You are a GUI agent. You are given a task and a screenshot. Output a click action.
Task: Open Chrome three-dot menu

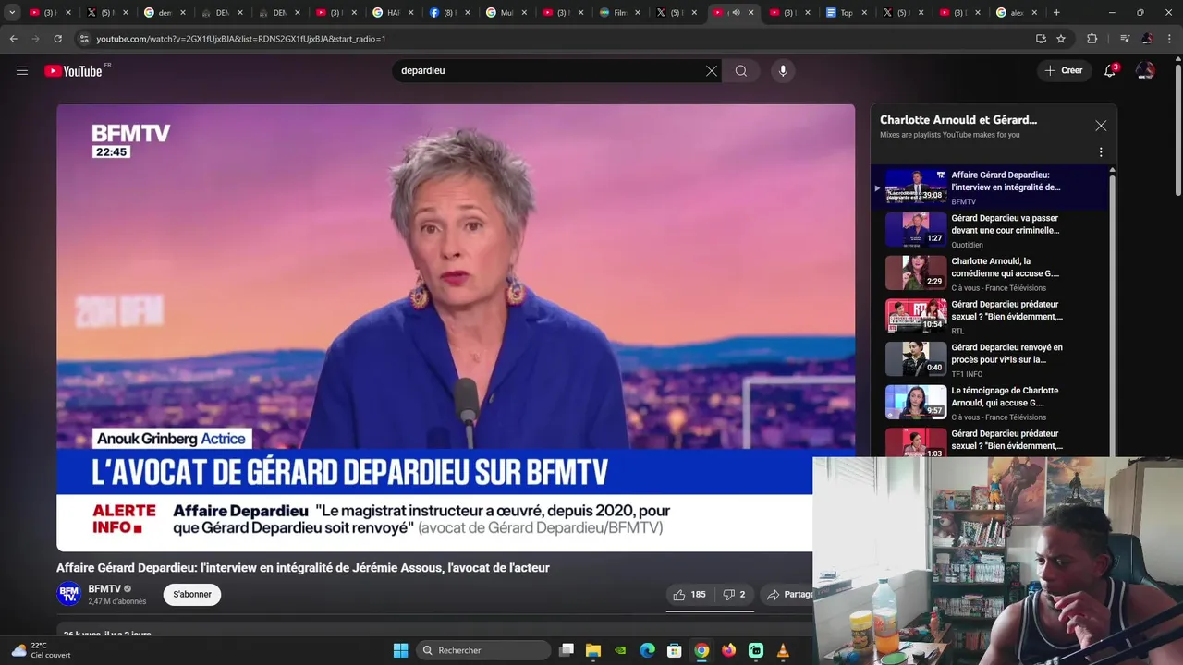[1171, 39]
